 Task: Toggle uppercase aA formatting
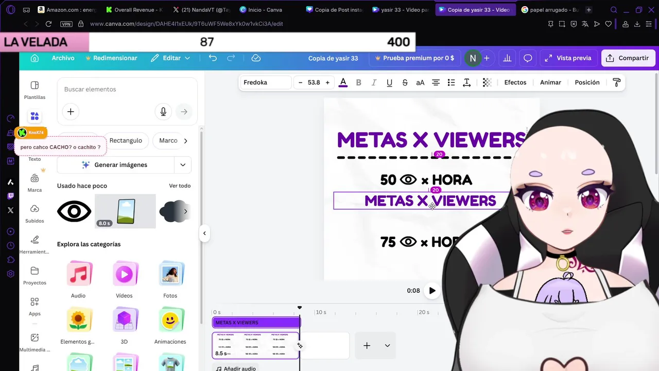click(x=421, y=82)
